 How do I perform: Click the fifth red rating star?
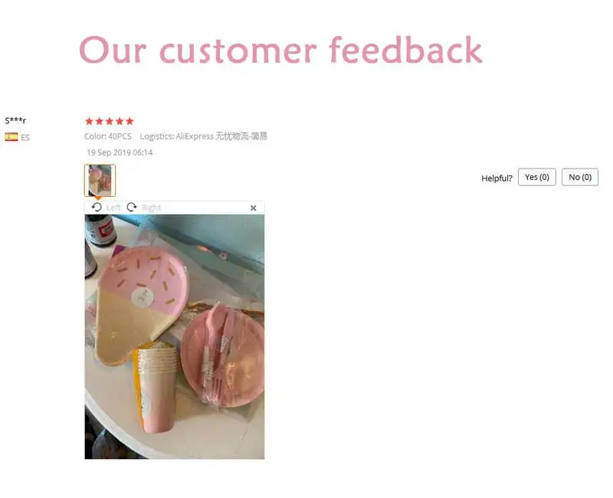click(129, 121)
